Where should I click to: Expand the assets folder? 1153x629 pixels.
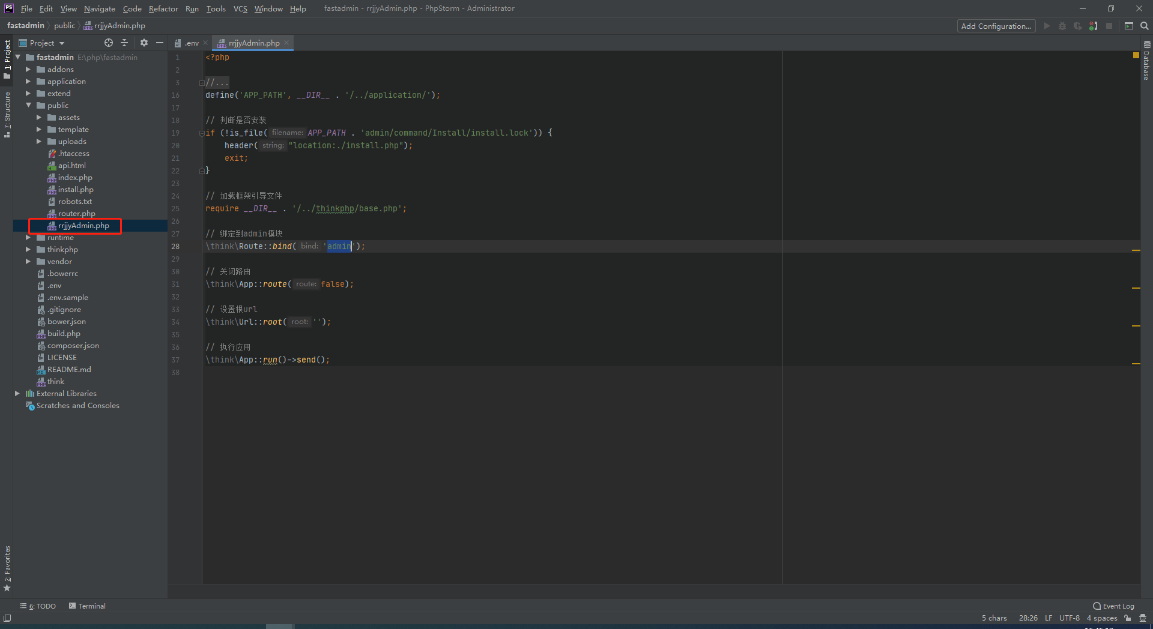coord(38,118)
